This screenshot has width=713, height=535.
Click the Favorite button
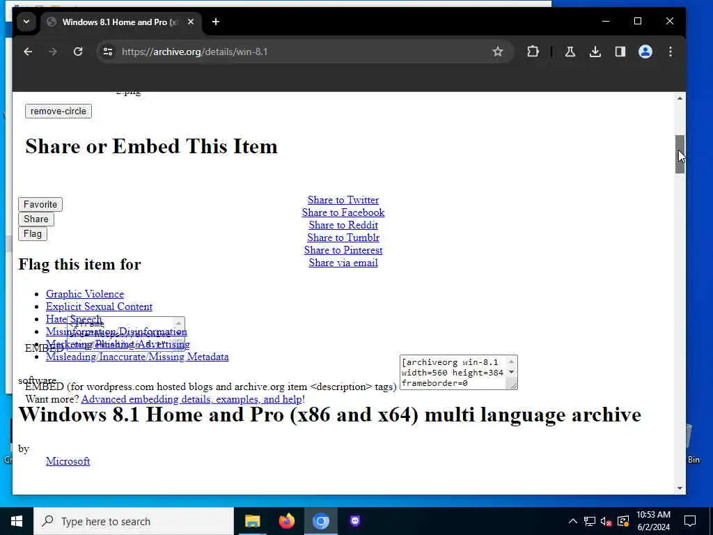40,204
